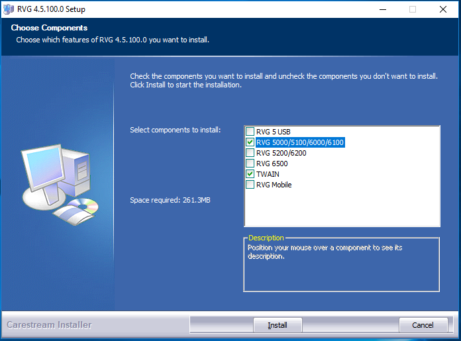The image size is (461, 341).
Task: Click the Choose Components header title
Action: (49, 28)
